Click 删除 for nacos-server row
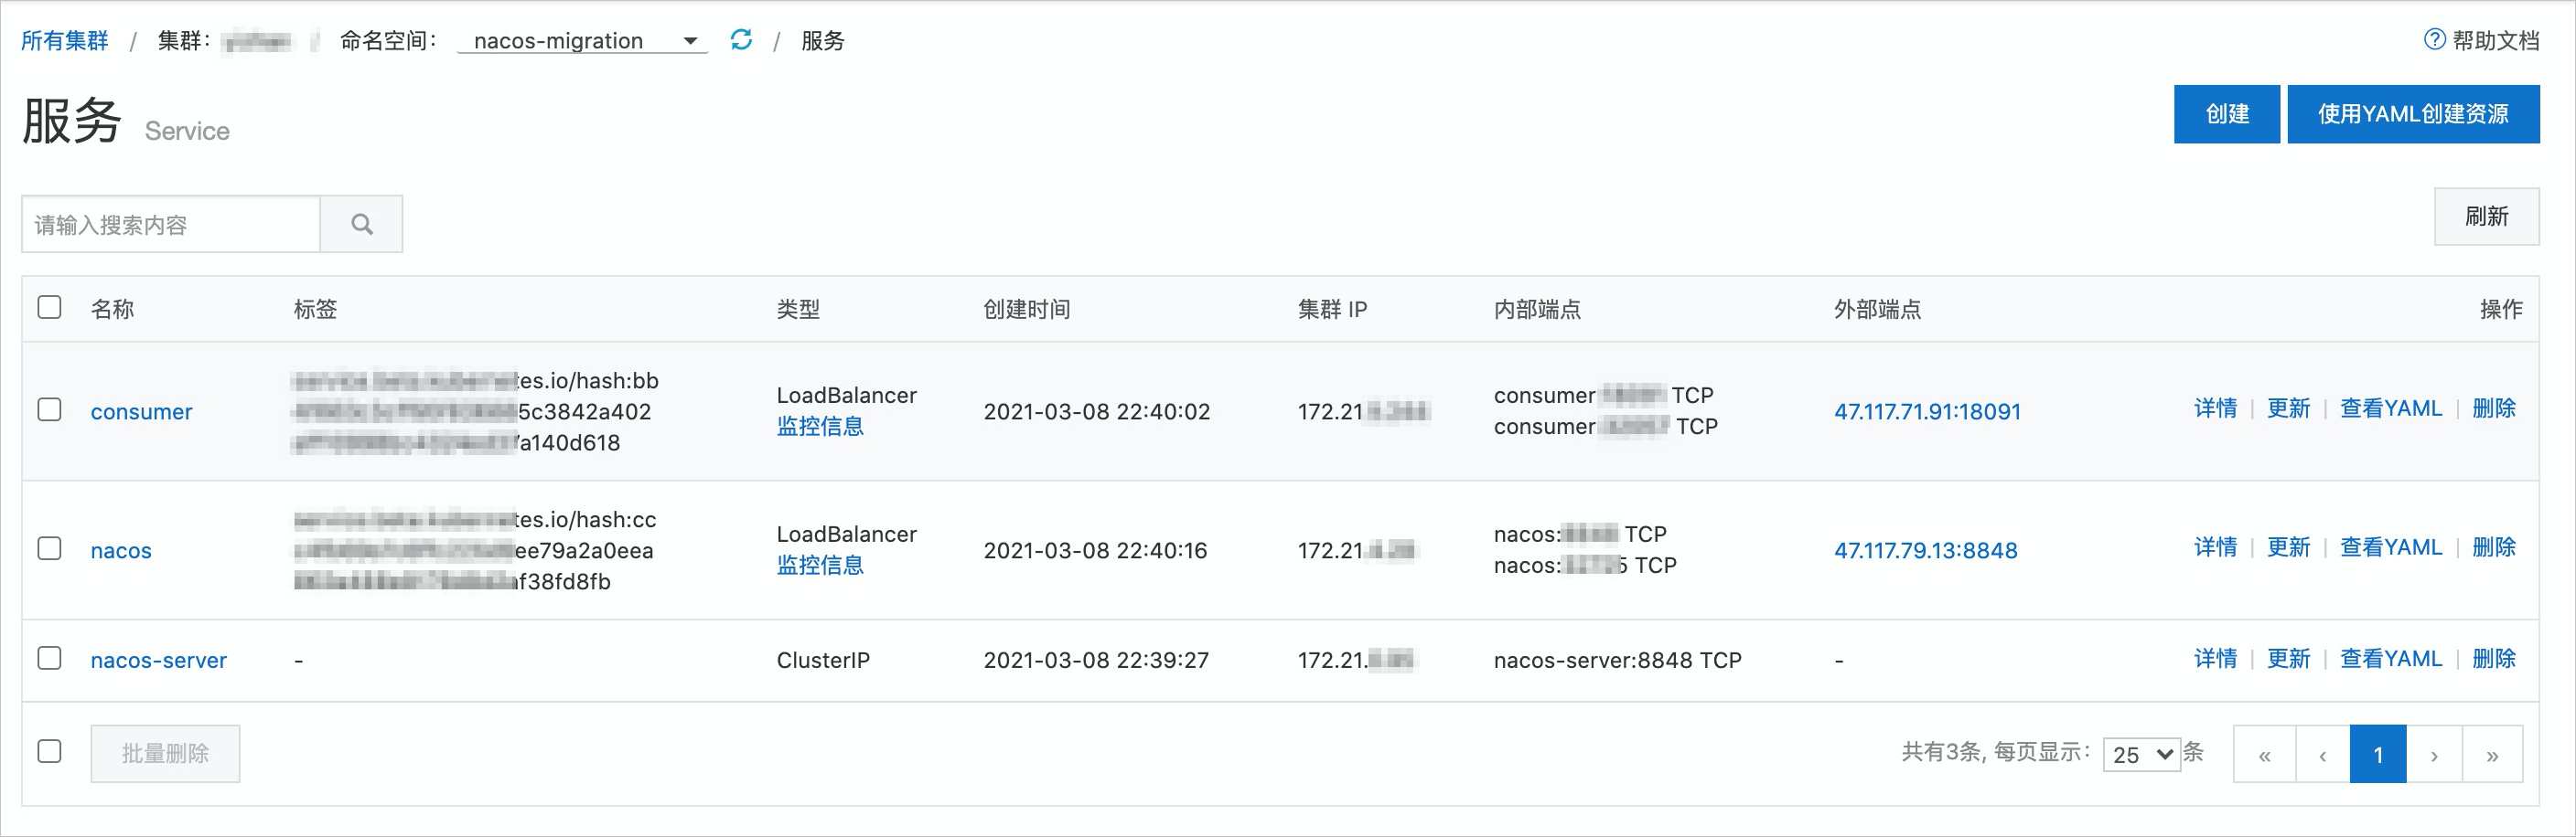The image size is (2576, 837). (x=2494, y=659)
